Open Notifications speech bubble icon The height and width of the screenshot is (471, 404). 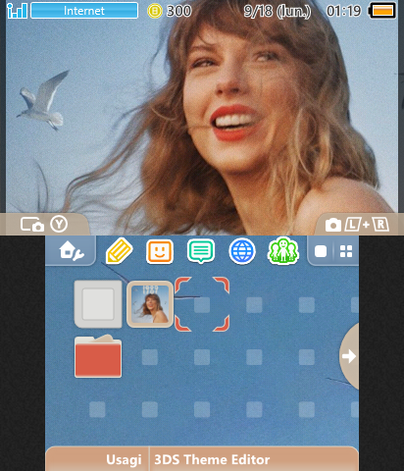pos(201,251)
